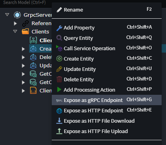This screenshot has height=145, width=166.
Task: Click the Ctrl+Shift+G shortcut text
Action: [139, 100]
